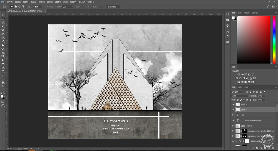Screen dimensions: 278x151
Task: Select the Horizontal Type tool
Action: [3, 71]
